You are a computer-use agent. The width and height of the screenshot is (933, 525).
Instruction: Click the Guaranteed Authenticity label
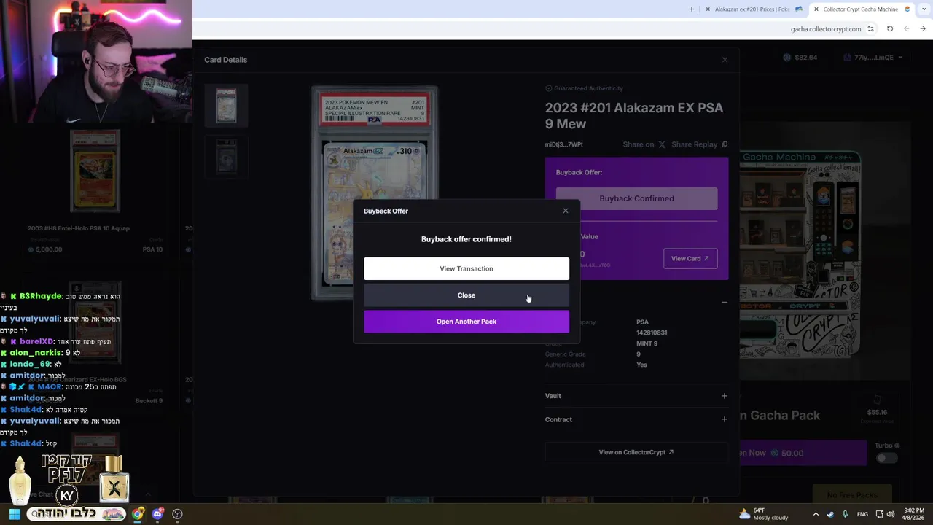pyautogui.click(x=584, y=88)
